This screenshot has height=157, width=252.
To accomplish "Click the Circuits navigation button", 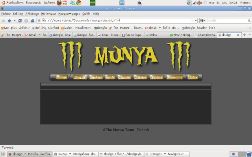I will (124, 77).
